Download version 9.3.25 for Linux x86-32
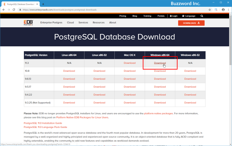 click(x=99, y=103)
